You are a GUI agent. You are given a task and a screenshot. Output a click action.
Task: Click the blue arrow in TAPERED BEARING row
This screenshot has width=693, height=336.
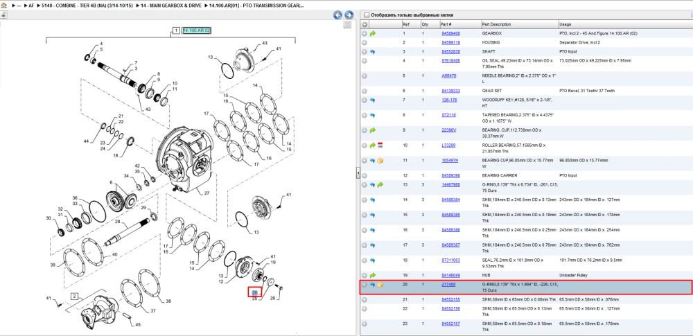(x=373, y=115)
